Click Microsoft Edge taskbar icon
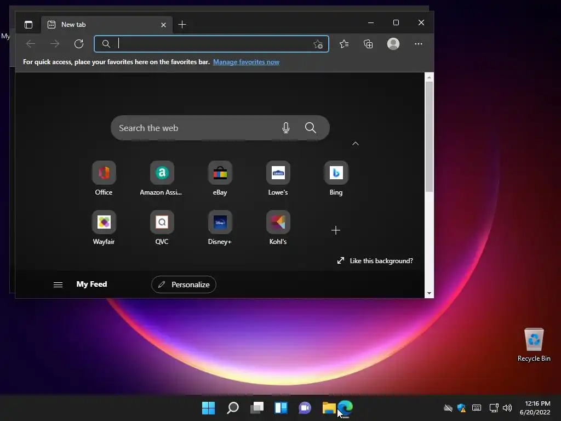This screenshot has width=561, height=421. pos(346,408)
